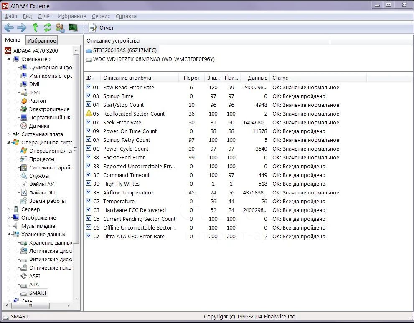Viewport: 414px width, 323px height.
Task: Collapse the Хранение данных tree node
Action: [x=8, y=235]
